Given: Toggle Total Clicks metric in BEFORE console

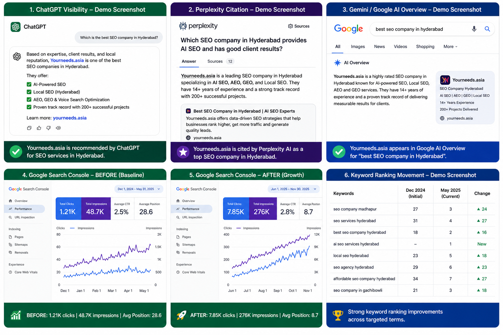Looking at the screenshot, I should tap(68, 208).
